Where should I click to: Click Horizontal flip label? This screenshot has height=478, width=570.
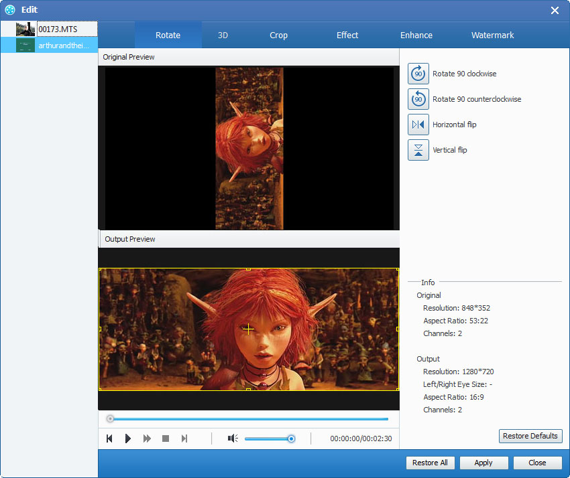click(455, 125)
